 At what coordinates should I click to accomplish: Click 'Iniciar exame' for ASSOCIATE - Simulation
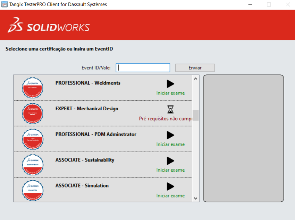coord(170,195)
